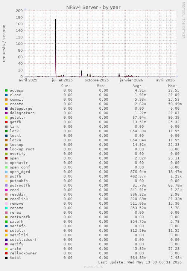Click the read average value "341.91m"
The height and width of the screenshot is (271, 187).
[x=138, y=190]
